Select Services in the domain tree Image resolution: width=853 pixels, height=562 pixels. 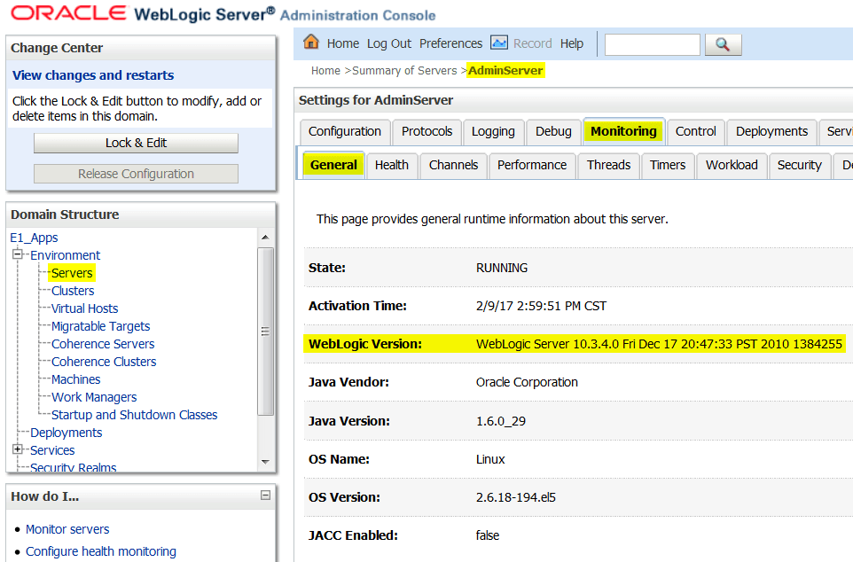(52, 450)
